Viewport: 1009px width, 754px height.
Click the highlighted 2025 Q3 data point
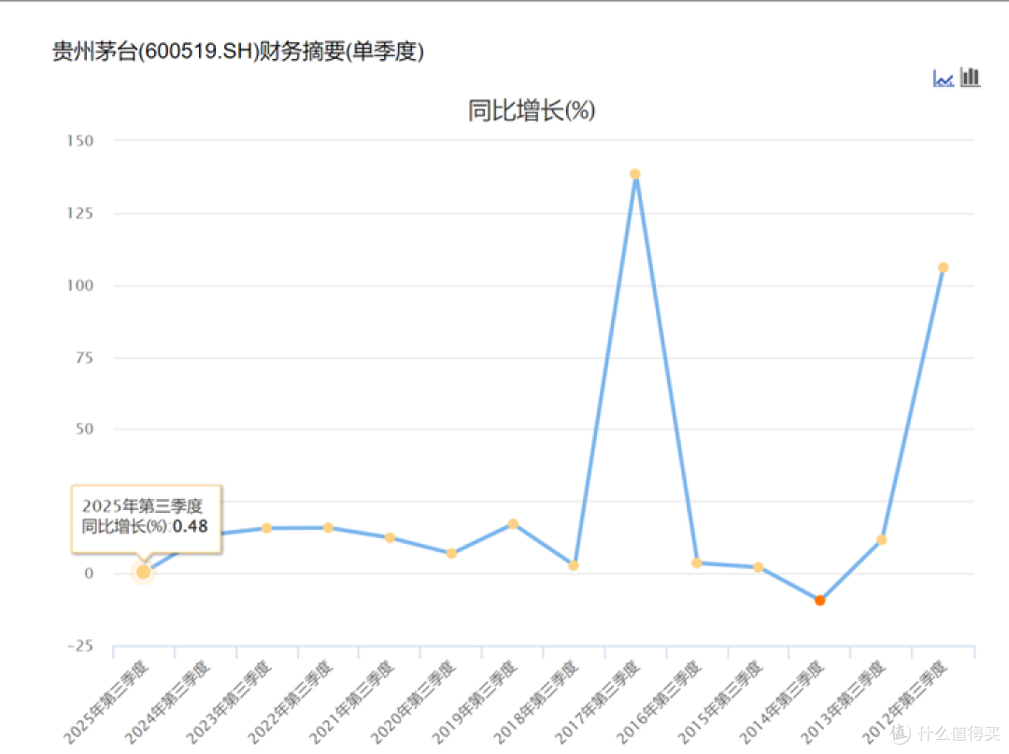(x=143, y=572)
